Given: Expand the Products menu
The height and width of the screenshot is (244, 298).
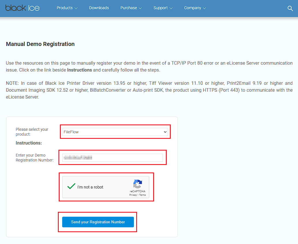Looking at the screenshot, I should coord(67,8).
